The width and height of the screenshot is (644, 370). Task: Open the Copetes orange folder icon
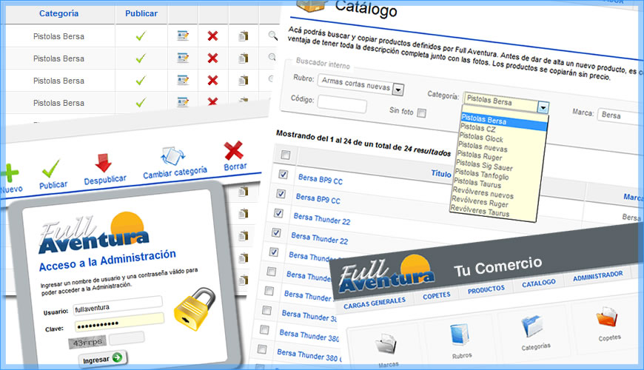[607, 316]
